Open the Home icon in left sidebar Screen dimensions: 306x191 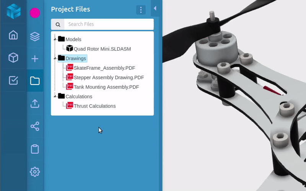pos(13,35)
